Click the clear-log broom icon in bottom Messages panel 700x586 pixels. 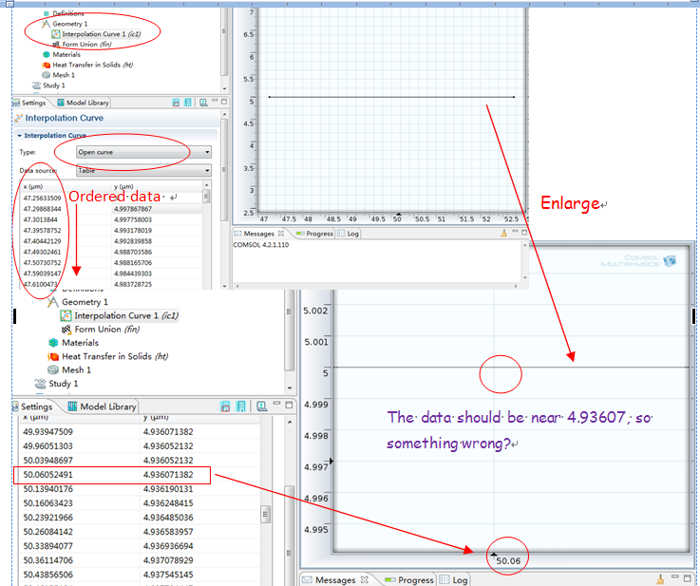661,579
